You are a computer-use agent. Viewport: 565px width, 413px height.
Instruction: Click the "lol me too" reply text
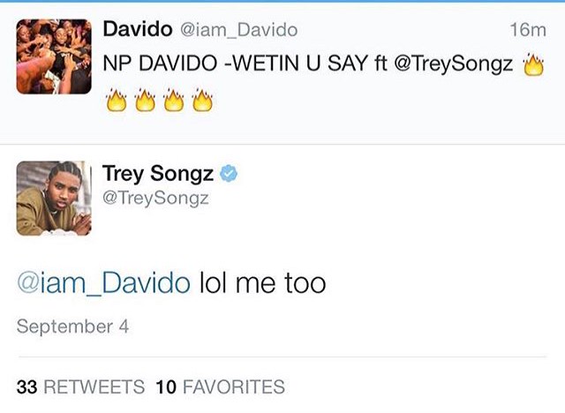pos(262,283)
